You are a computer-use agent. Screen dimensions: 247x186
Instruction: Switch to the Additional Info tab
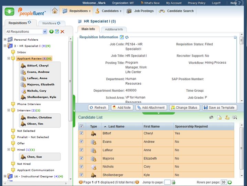[x=114, y=30]
